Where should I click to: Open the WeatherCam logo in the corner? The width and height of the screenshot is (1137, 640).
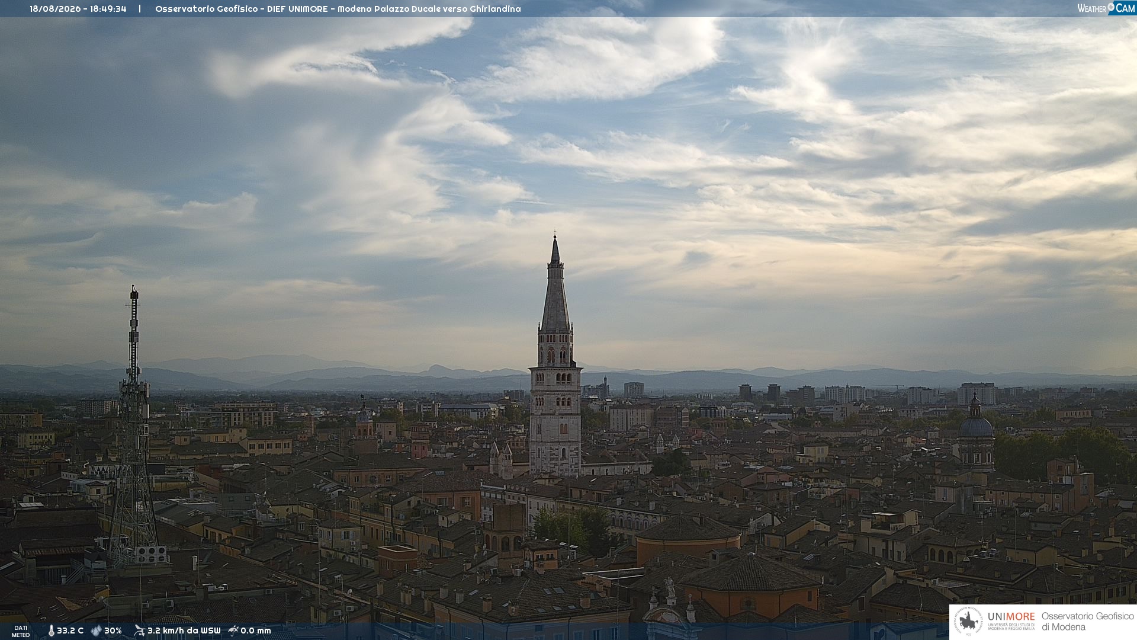click(x=1106, y=8)
